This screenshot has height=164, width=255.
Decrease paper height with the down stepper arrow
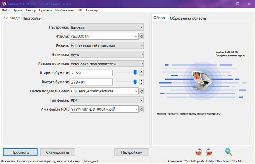(x=141, y=84)
